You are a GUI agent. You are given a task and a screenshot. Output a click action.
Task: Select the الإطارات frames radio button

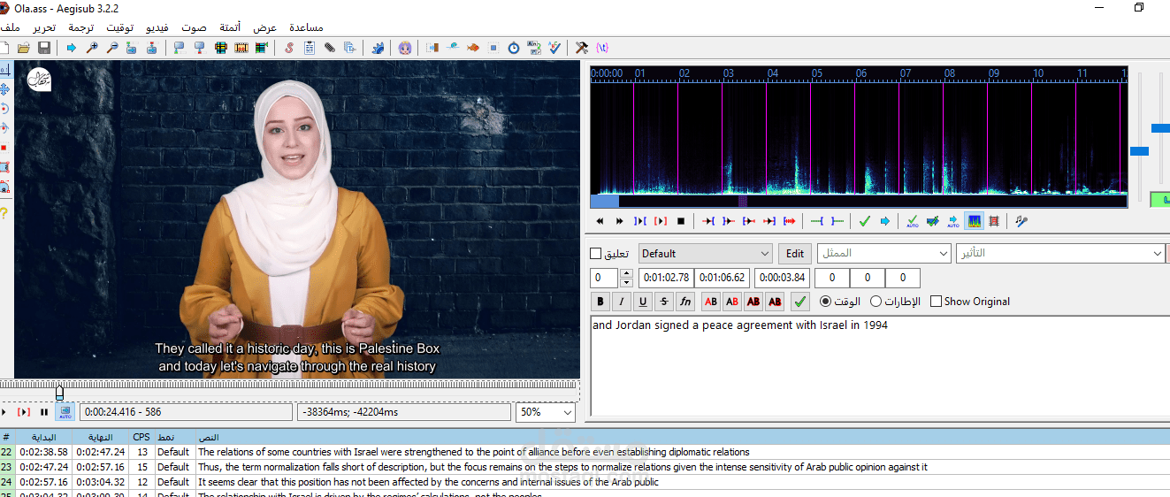click(876, 302)
